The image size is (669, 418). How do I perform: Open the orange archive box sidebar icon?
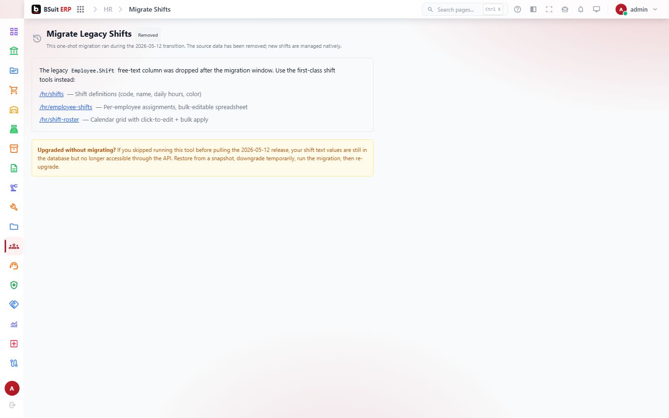(14, 149)
